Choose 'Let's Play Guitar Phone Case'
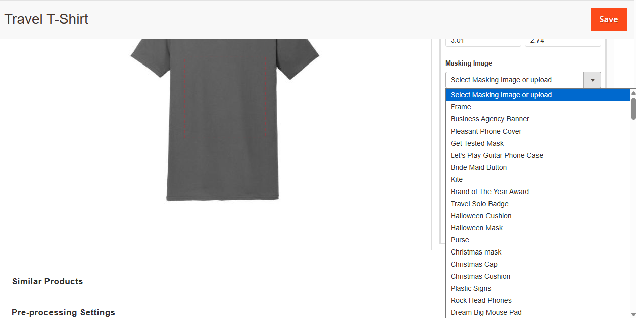Screen dimensions: 636x318 [x=497, y=155]
